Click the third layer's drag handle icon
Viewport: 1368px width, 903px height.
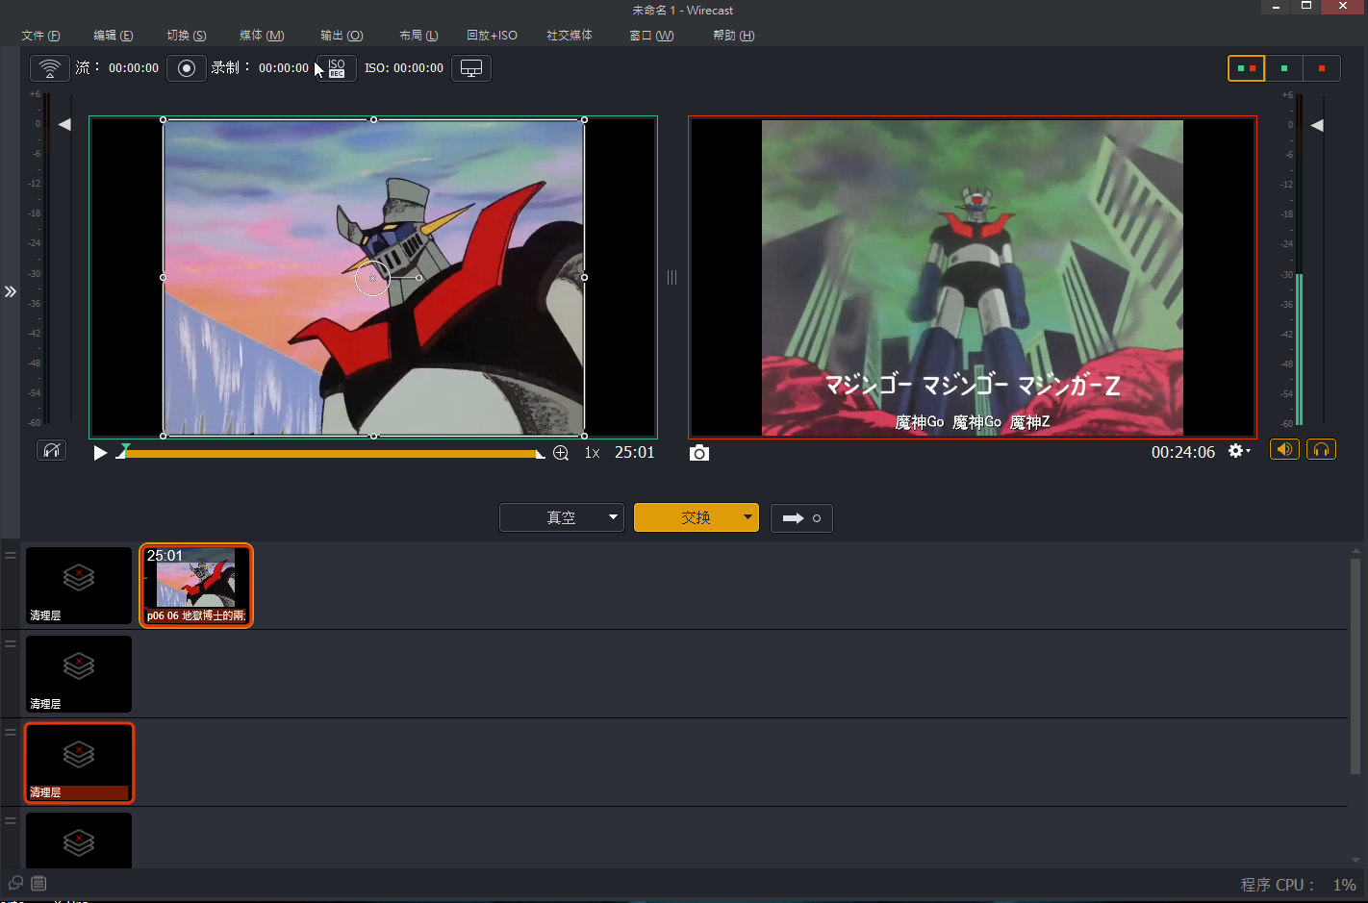(x=11, y=732)
